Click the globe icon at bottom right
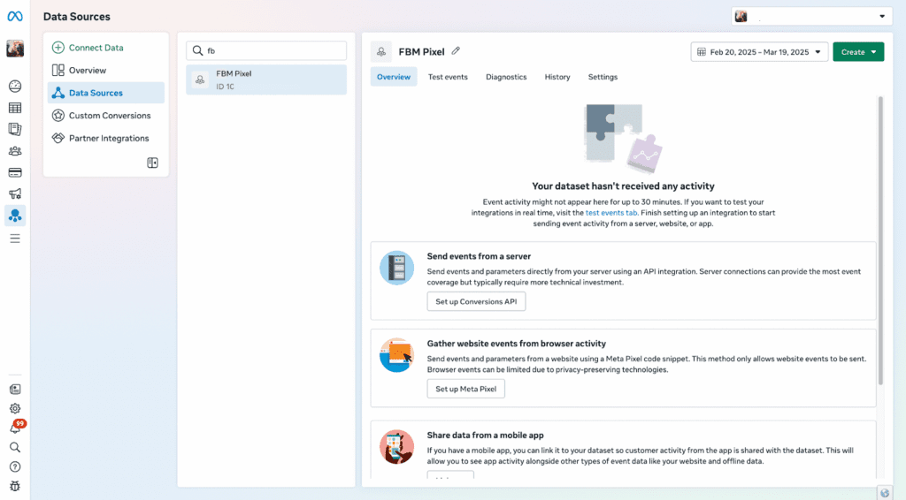Screen dimensions: 906x500 tap(885, 493)
